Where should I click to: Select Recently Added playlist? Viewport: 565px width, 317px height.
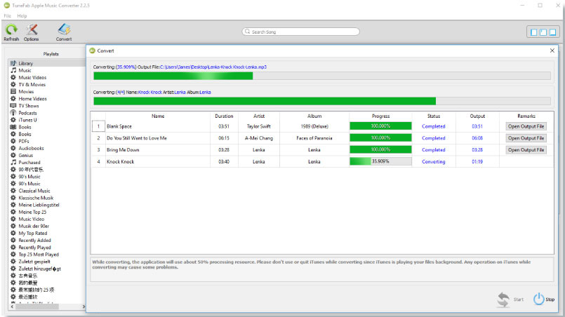tap(34, 241)
